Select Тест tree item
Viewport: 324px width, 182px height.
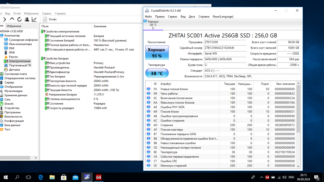(x=7, y=129)
